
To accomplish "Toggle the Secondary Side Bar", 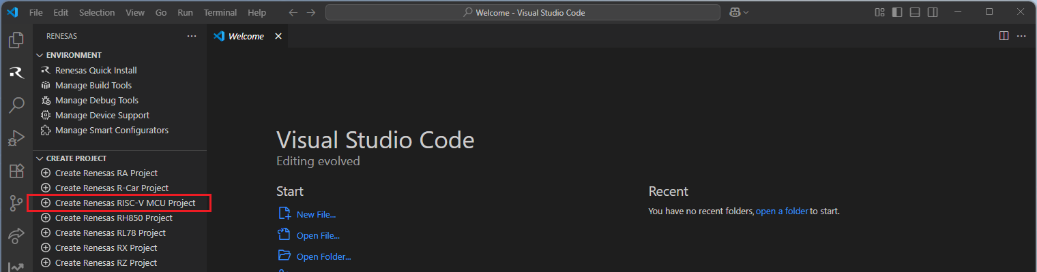I will 933,12.
